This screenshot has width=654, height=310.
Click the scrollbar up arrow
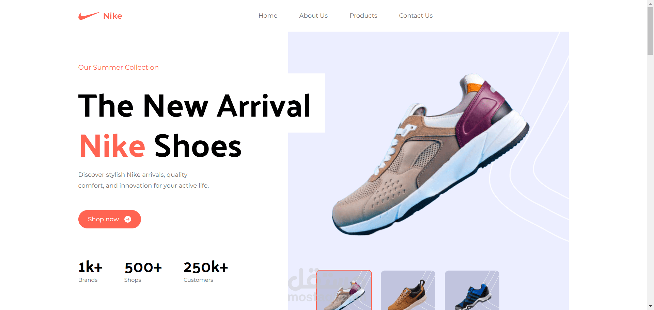coord(650,3)
